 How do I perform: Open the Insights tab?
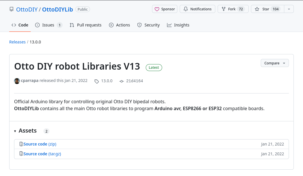(x=178, y=25)
